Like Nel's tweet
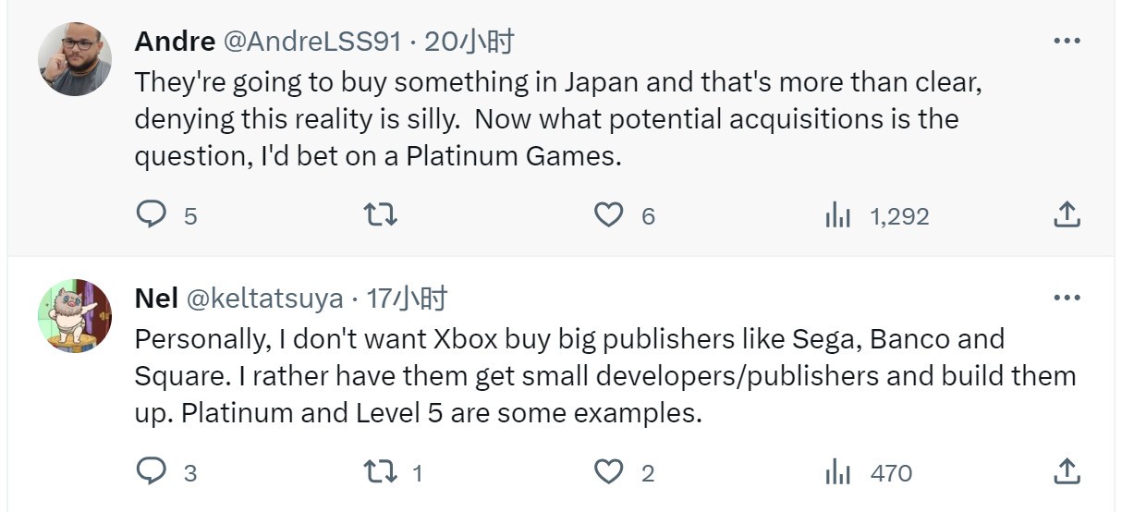This screenshot has width=1122, height=512. (608, 472)
